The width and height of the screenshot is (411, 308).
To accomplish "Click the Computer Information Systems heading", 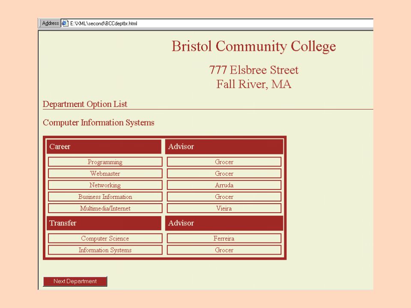I will pyautogui.click(x=98, y=123).
